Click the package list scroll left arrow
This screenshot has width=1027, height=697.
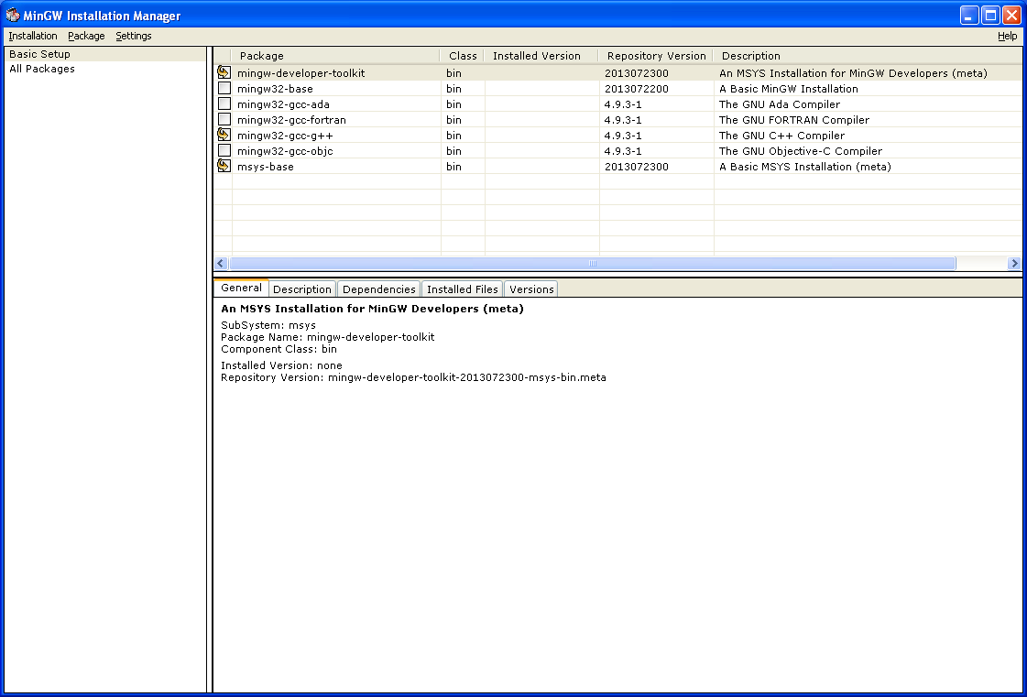[x=221, y=264]
